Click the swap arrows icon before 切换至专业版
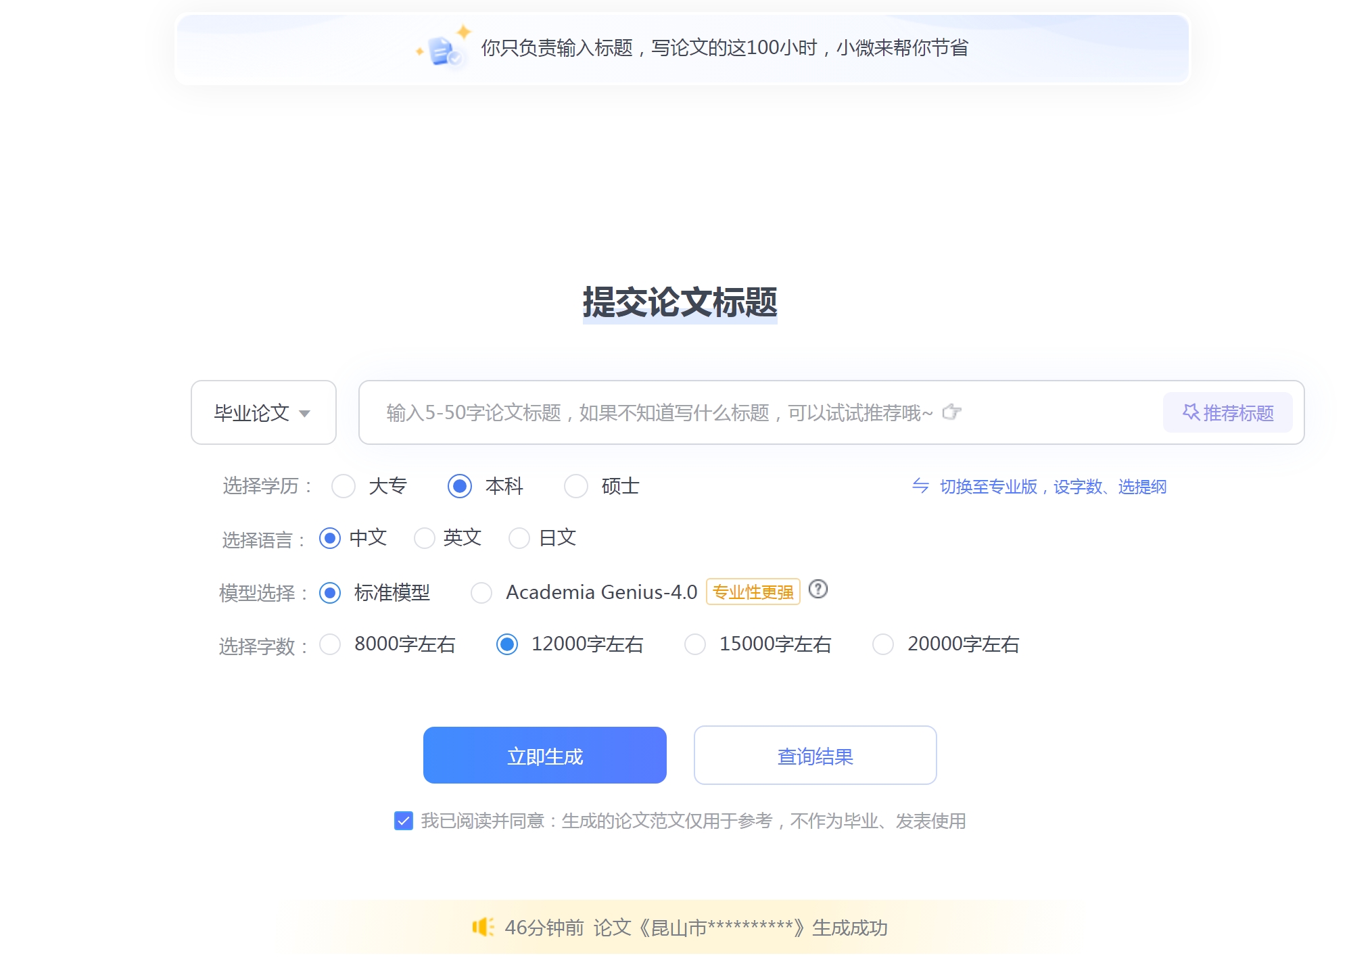1372x960 pixels. coord(920,486)
